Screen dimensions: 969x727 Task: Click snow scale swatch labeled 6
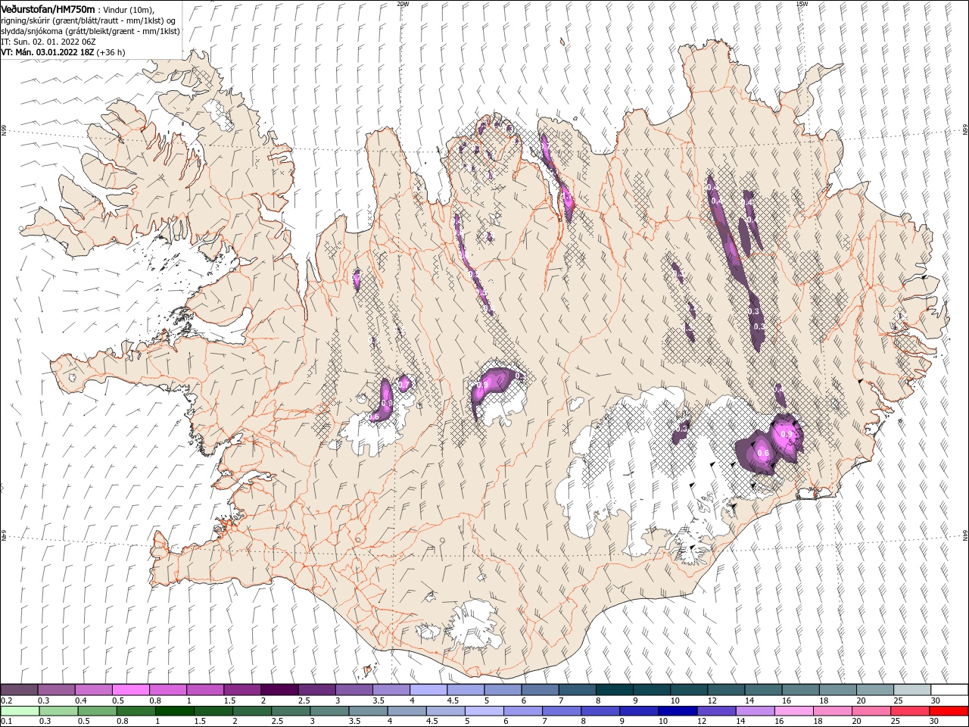pyautogui.click(x=540, y=690)
